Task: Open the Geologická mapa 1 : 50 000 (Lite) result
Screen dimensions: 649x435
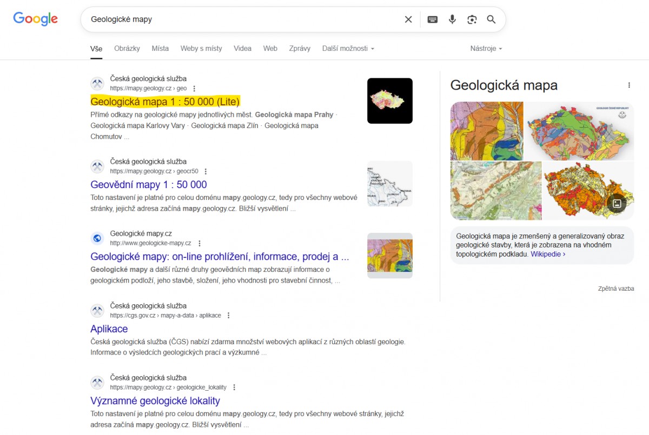Action: click(x=165, y=102)
